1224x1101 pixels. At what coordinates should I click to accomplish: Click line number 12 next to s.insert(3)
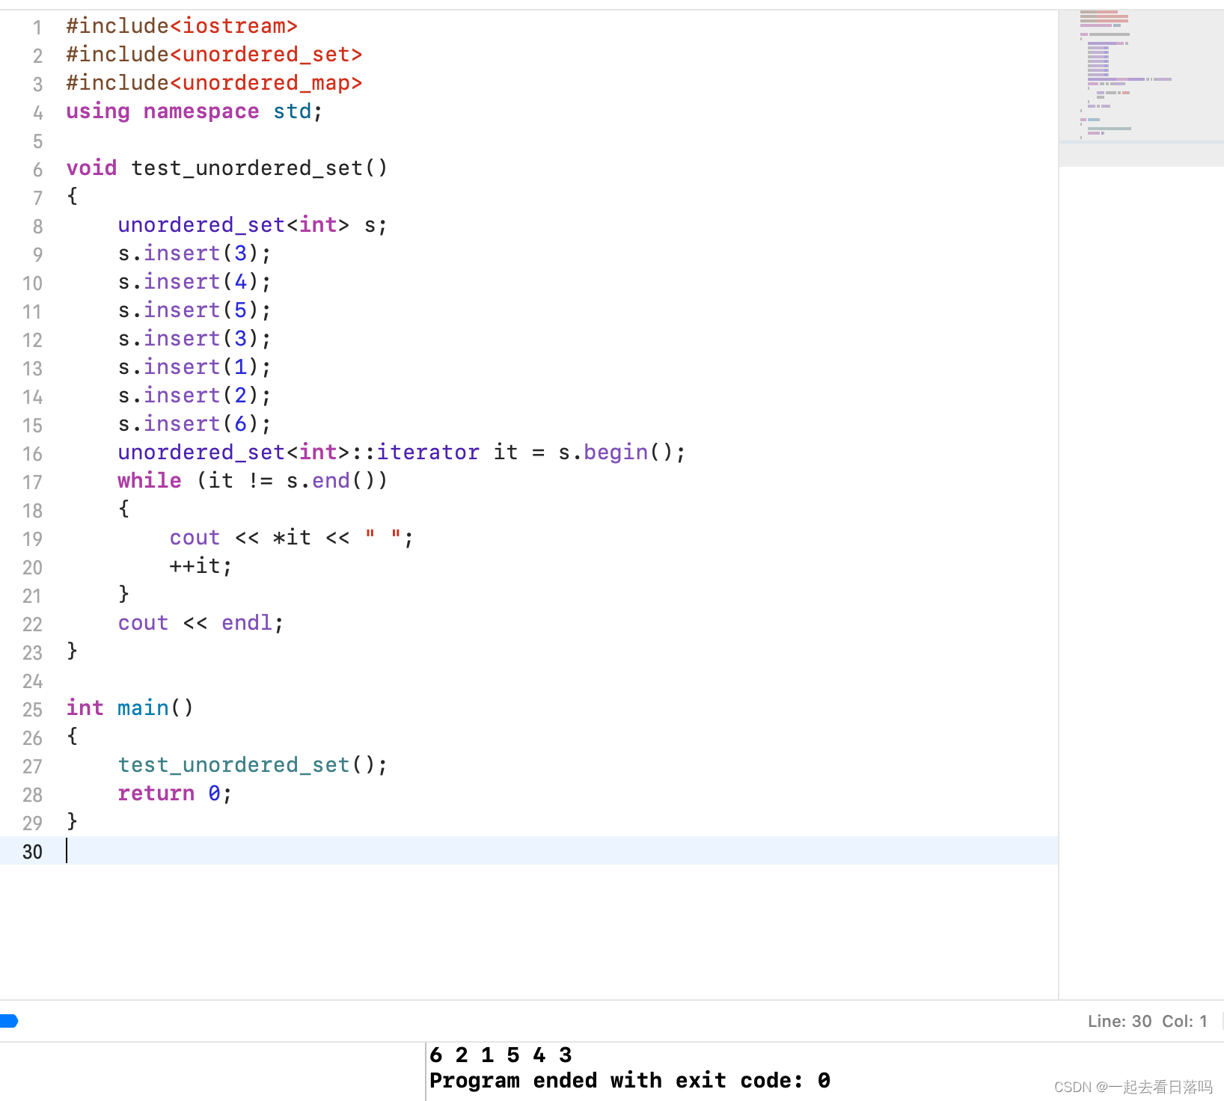click(32, 340)
